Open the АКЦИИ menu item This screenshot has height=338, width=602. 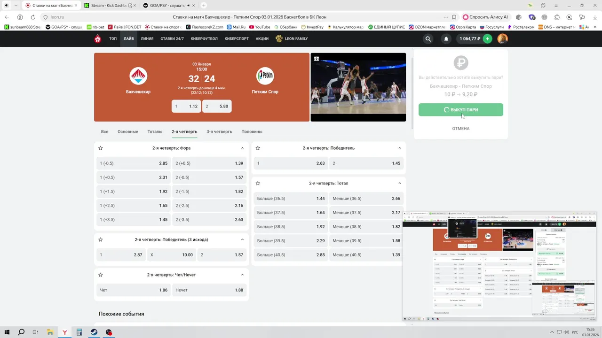(262, 39)
